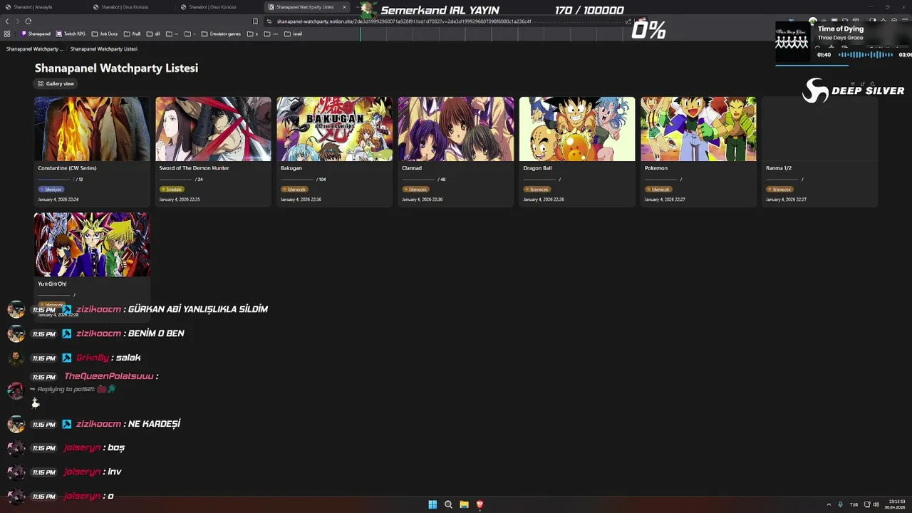Switch to Shanabot | Anasayfa tab

[43, 7]
